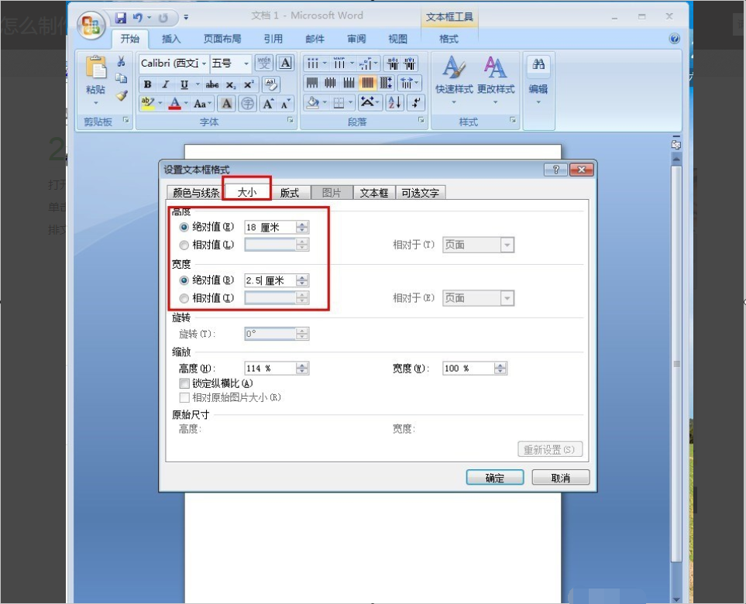746x604 pixels.
Task: Toggle relative to original picture size
Action: 184,397
